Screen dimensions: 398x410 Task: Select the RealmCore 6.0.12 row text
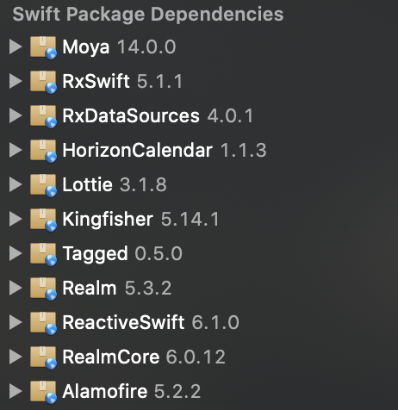[144, 357]
